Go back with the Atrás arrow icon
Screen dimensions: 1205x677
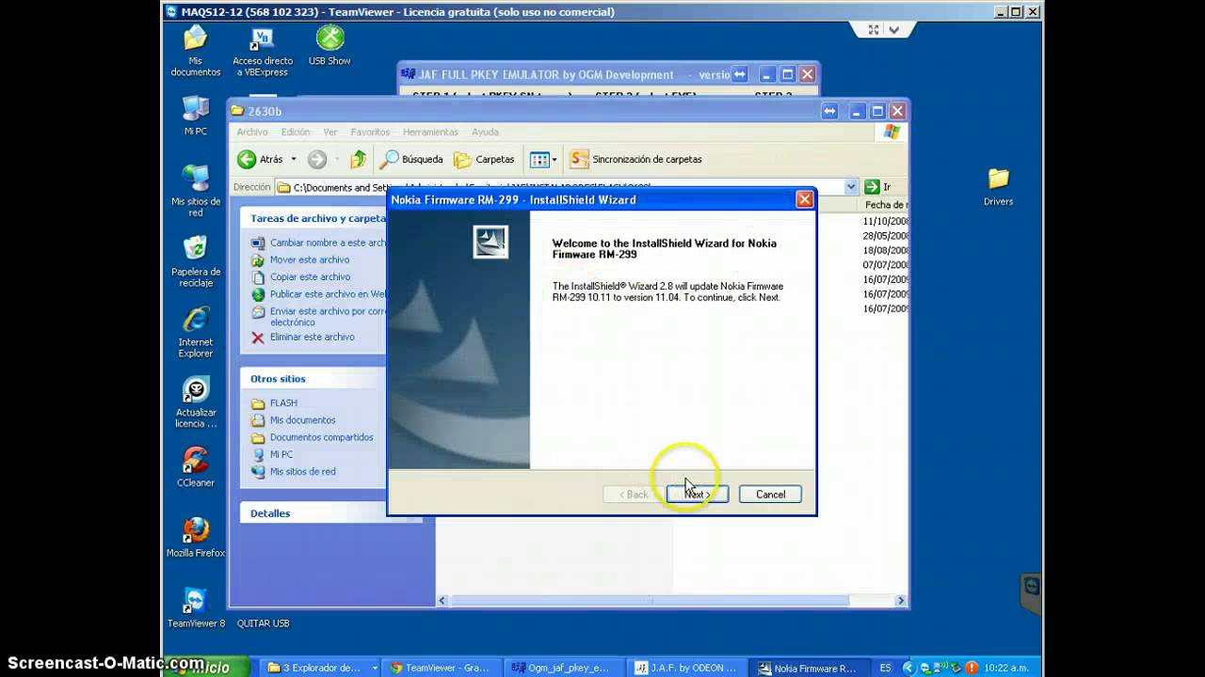pos(247,160)
